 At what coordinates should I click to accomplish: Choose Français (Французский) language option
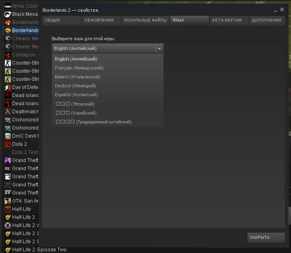click(x=108, y=68)
